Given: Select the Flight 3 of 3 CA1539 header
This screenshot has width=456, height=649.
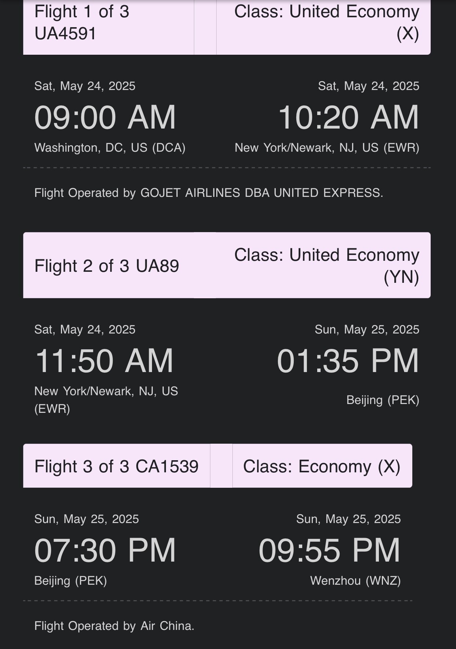Looking at the screenshot, I should 116,466.
